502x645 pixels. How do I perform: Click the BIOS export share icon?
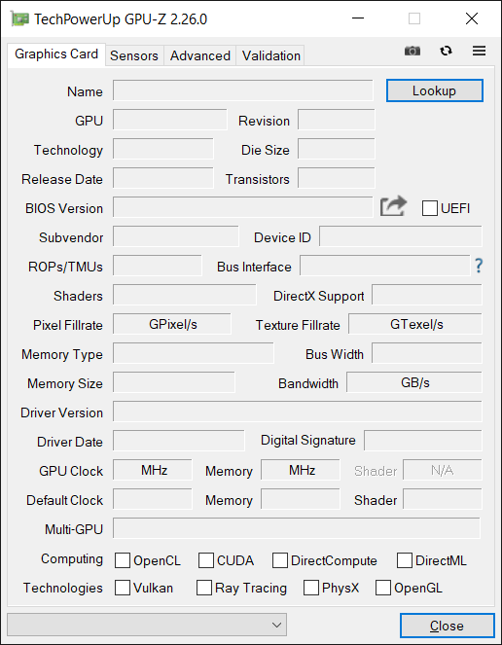393,206
